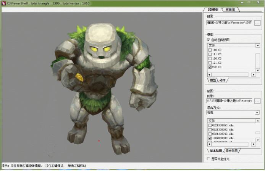Check the 120.C3 model file
Screen dimensions: 265x171
click(210, 58)
